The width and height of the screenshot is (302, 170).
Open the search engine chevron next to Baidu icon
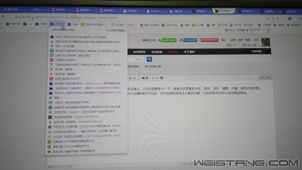[x=294, y=19]
